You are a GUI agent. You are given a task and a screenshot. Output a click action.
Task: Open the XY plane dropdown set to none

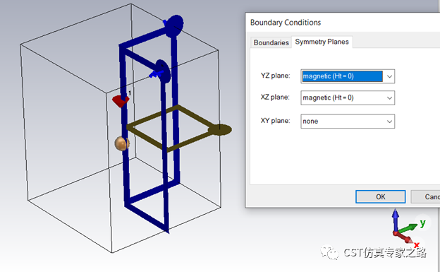tap(348, 122)
